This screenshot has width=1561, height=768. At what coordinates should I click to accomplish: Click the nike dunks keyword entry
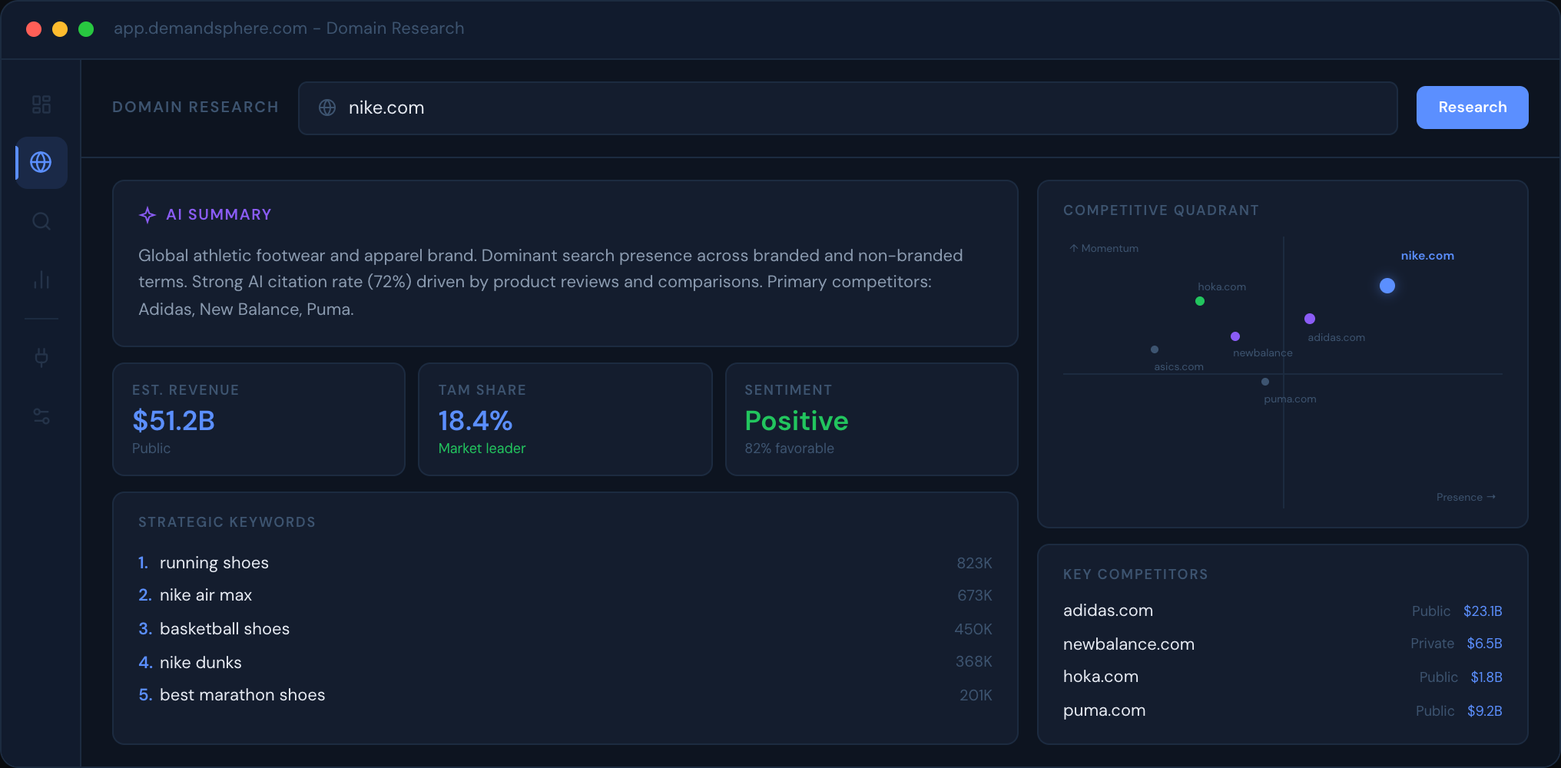200,662
